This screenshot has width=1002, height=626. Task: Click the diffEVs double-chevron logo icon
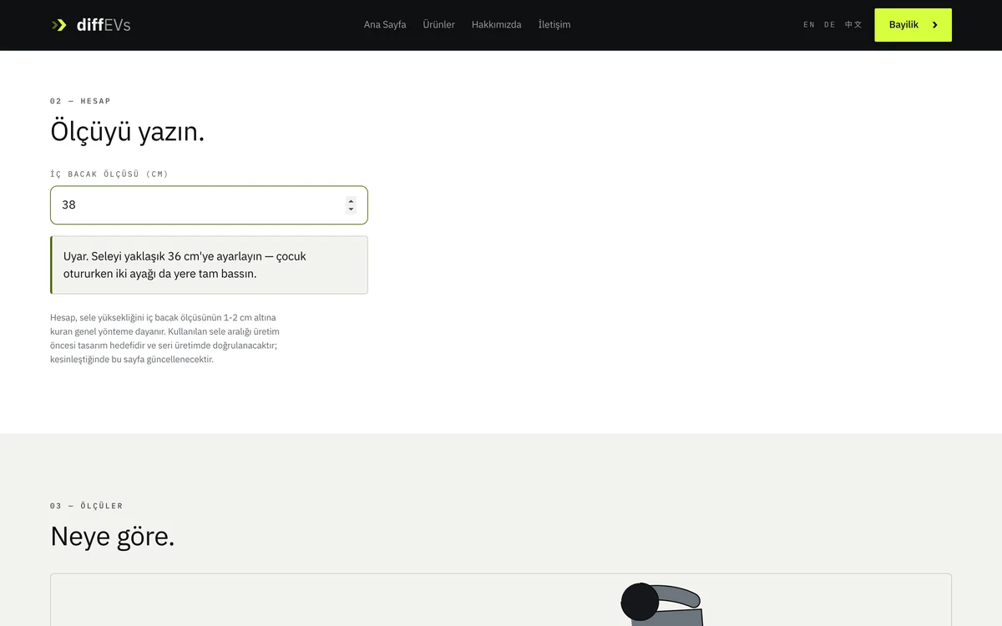click(59, 25)
